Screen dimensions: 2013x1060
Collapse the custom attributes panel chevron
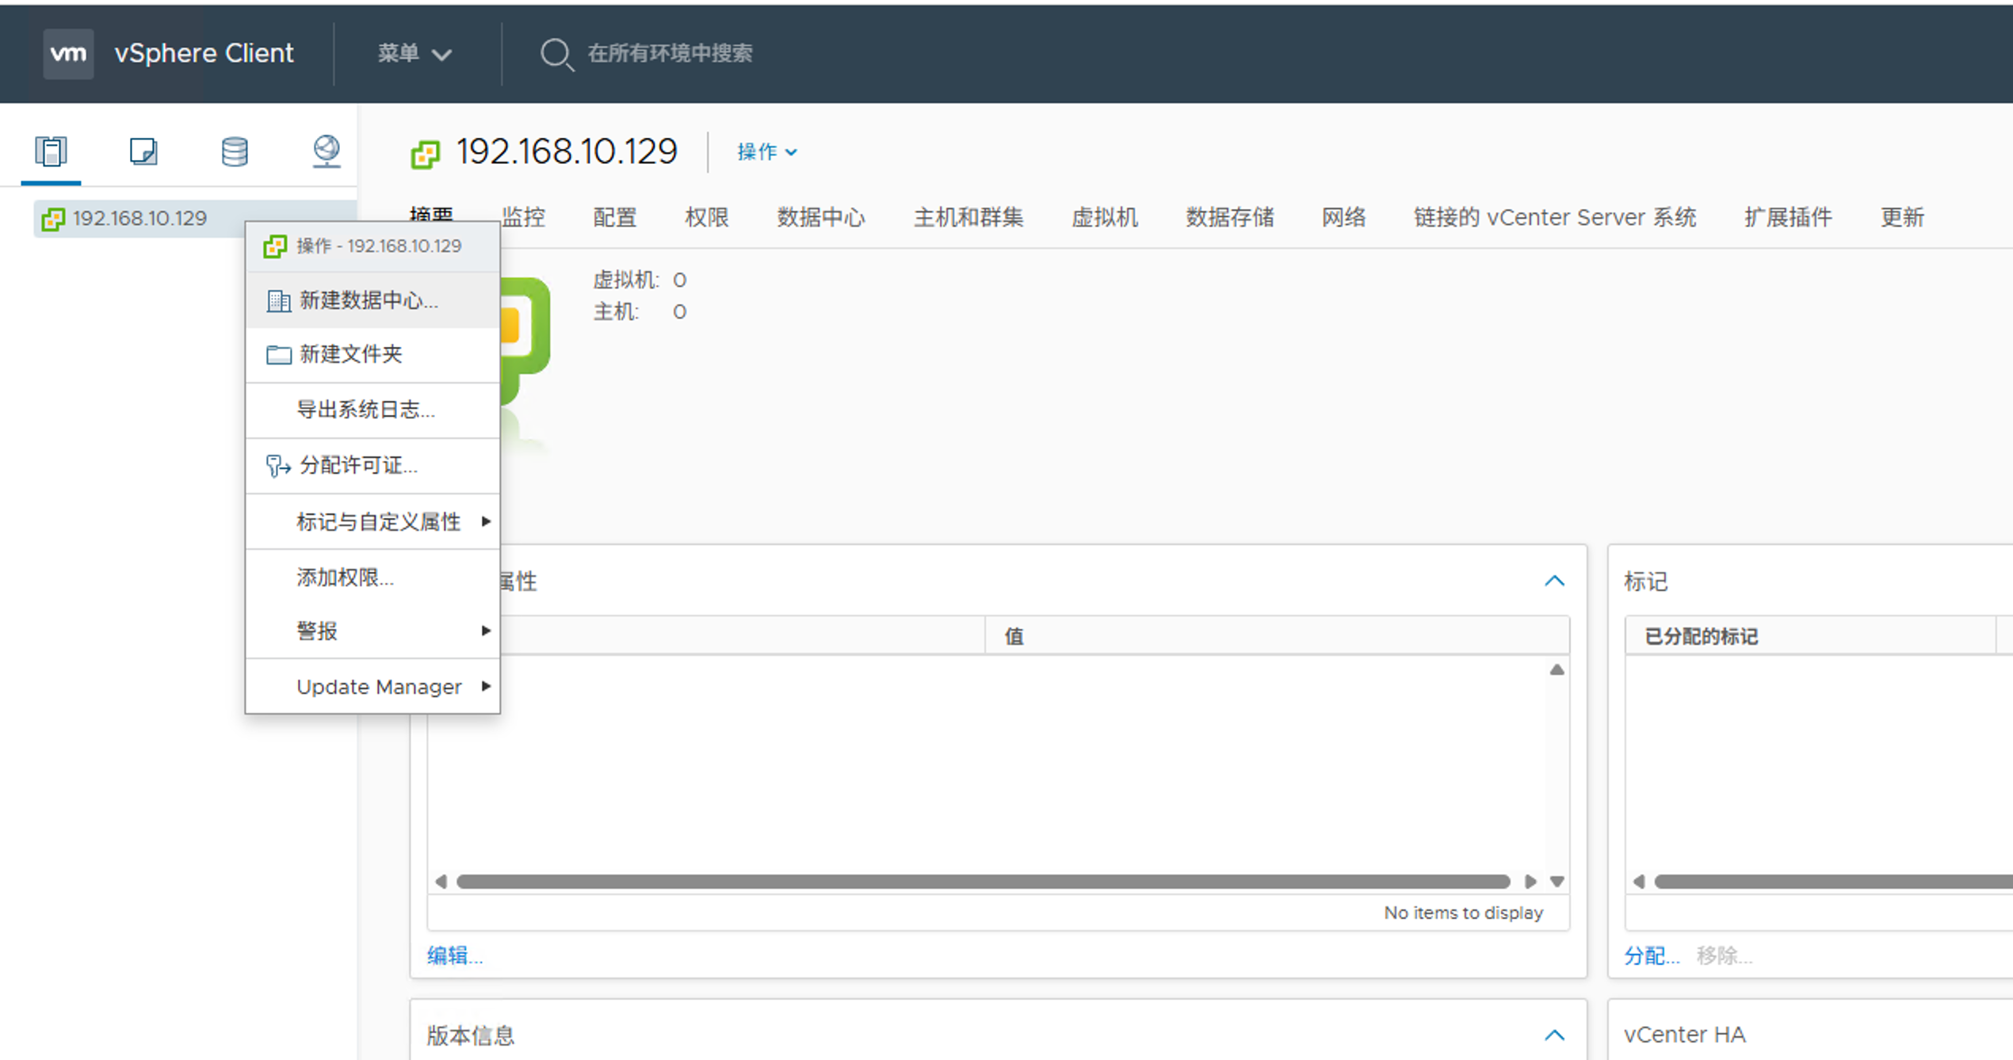point(1555,581)
